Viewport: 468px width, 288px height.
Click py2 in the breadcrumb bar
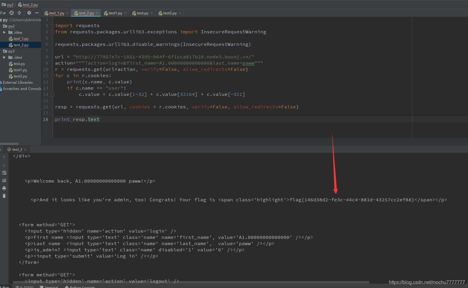(x=10, y=5)
